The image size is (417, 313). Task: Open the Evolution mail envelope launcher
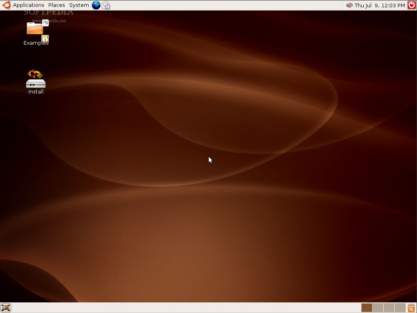coord(106,5)
